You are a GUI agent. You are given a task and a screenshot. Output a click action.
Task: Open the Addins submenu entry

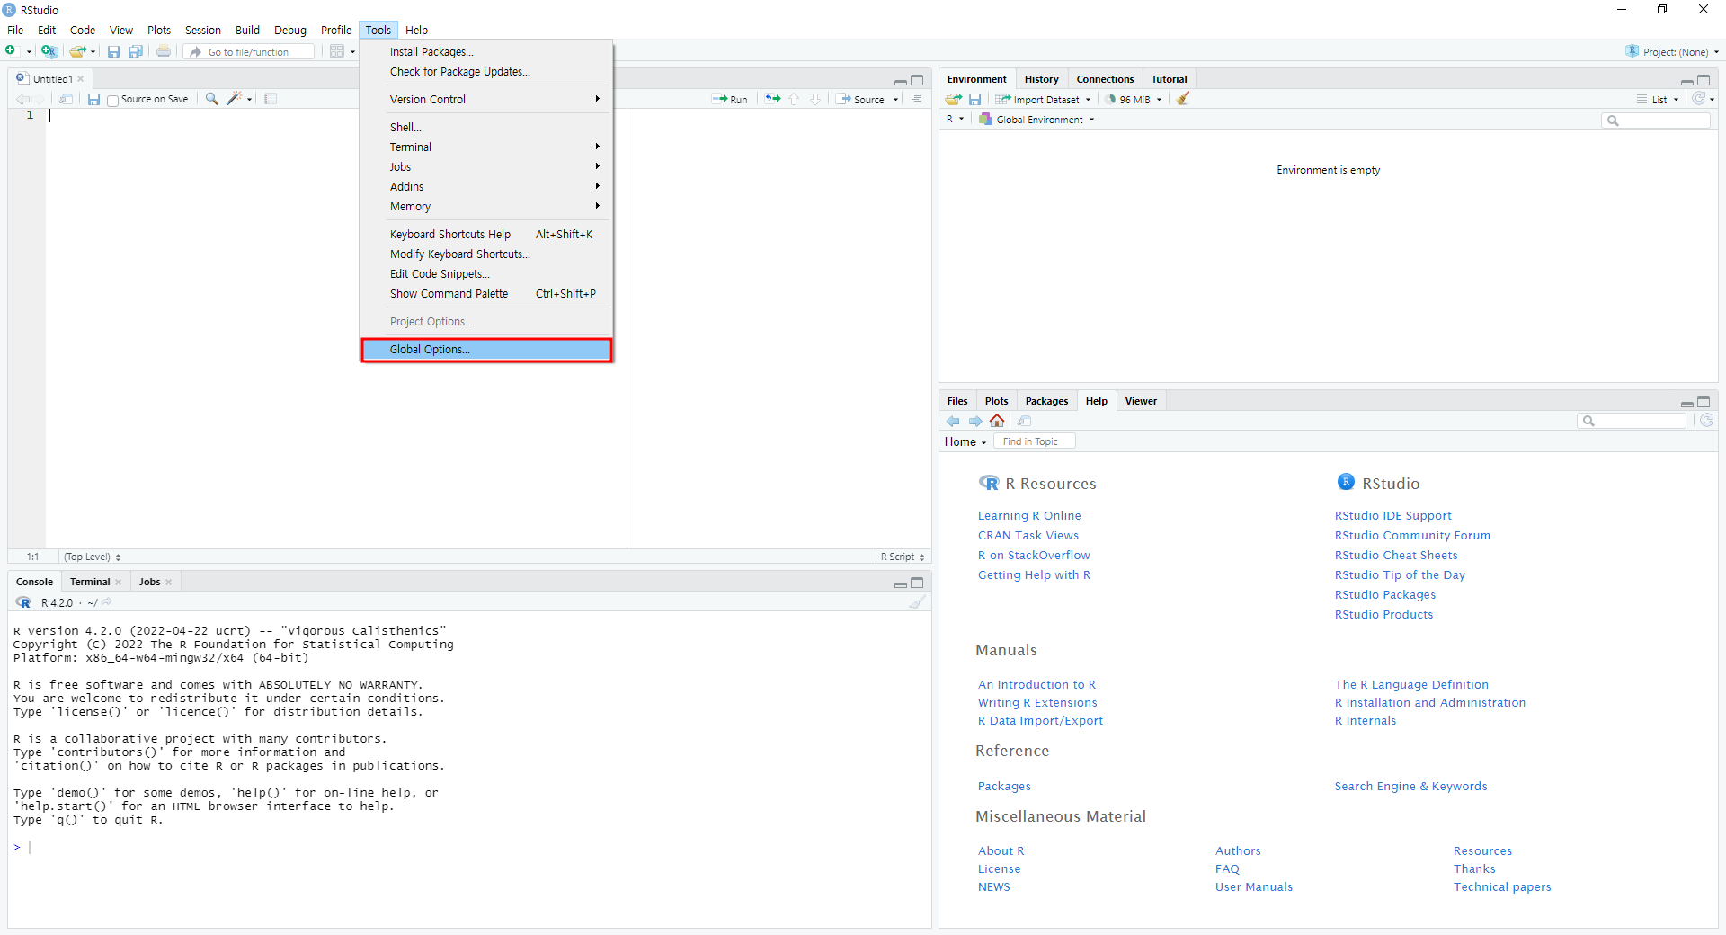(x=486, y=186)
